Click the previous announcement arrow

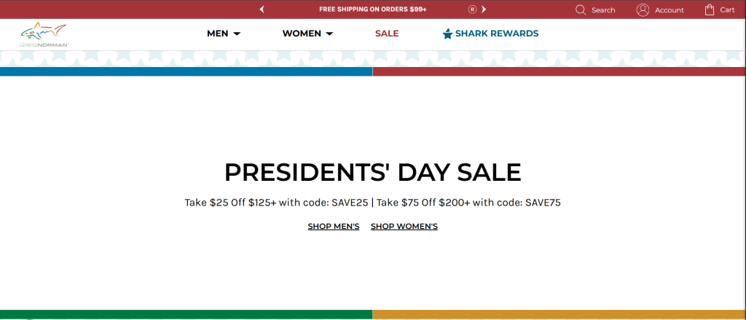[x=262, y=9]
